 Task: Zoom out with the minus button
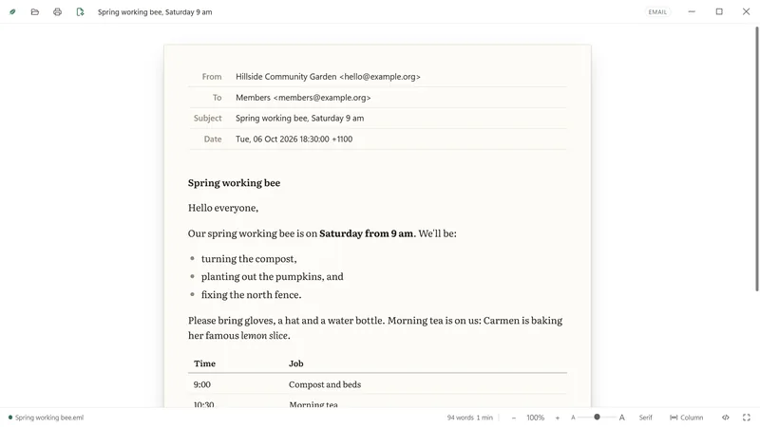click(x=514, y=418)
